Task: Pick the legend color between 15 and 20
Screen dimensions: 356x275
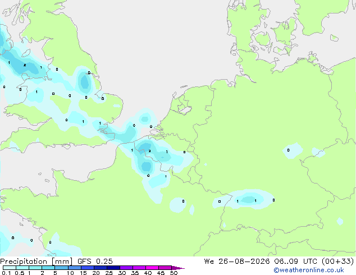Action: (88, 268)
